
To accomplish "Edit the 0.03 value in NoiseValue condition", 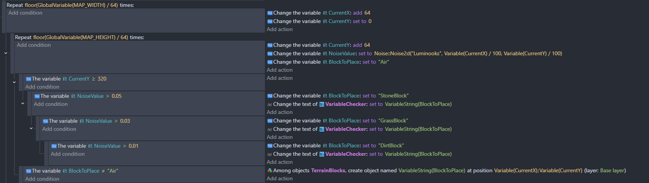I will point(125,121).
